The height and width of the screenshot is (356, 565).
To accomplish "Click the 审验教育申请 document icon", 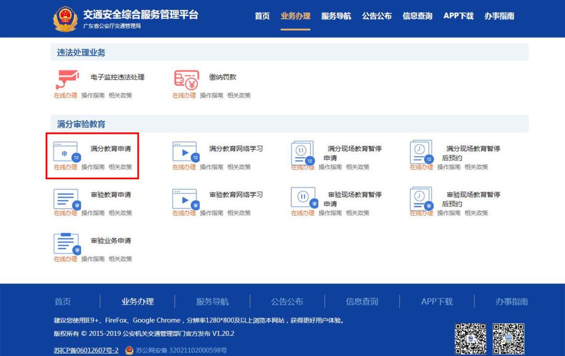I will pos(66,199).
